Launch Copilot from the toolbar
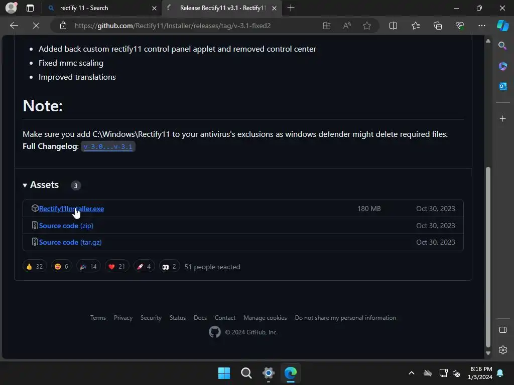The image size is (514, 385). [502, 26]
